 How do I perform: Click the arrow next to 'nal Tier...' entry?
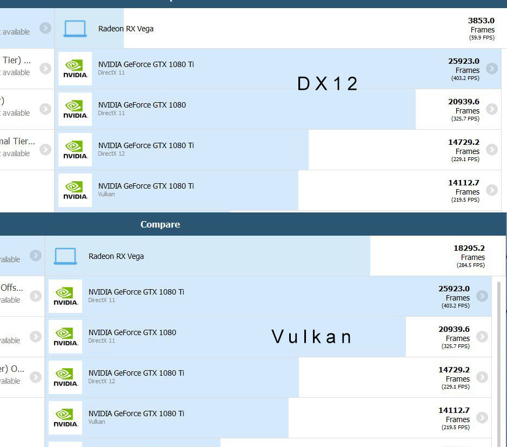click(45, 150)
